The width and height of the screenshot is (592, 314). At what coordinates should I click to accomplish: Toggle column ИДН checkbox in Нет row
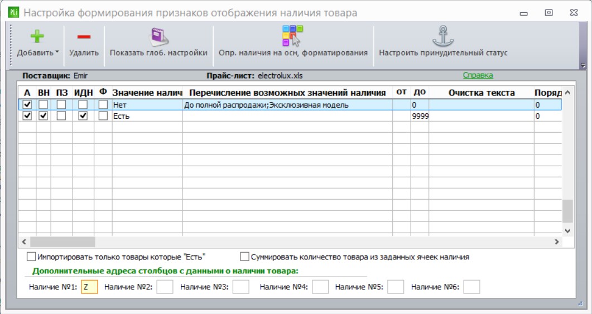(x=83, y=104)
